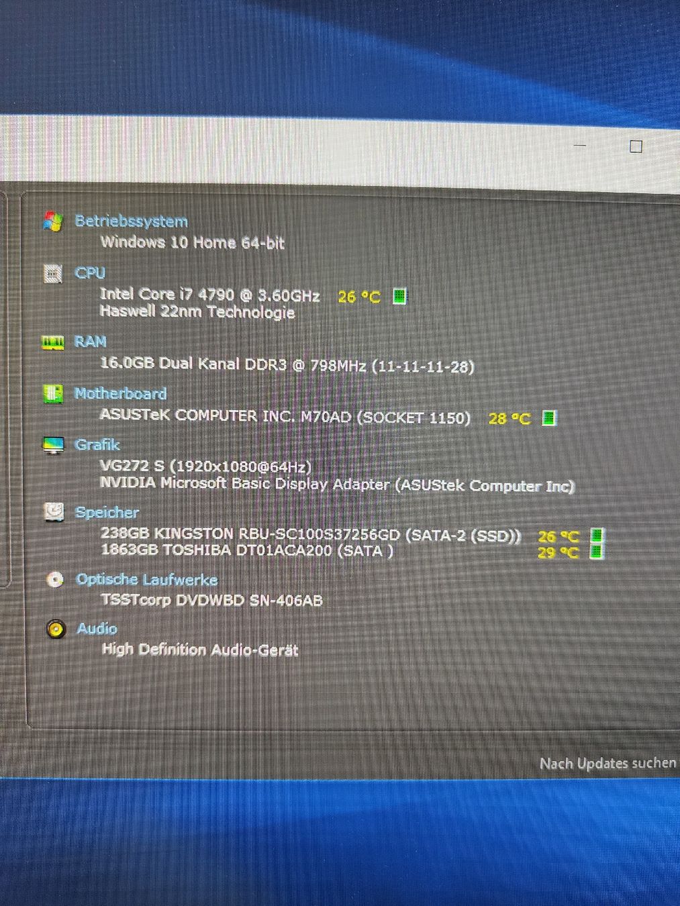Select the TSSTcorp DVDWBD SN-406AB line

[x=212, y=600]
